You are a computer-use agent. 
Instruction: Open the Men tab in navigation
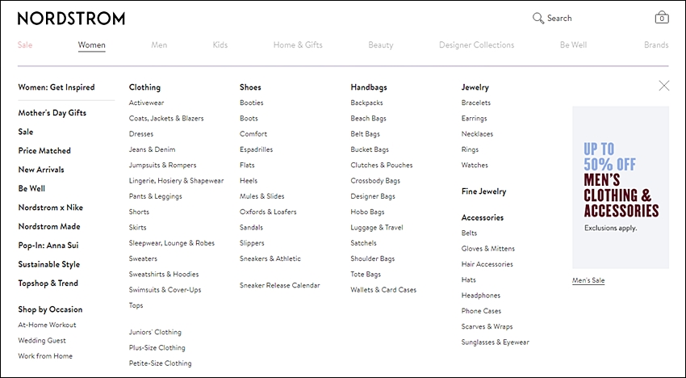(x=159, y=44)
